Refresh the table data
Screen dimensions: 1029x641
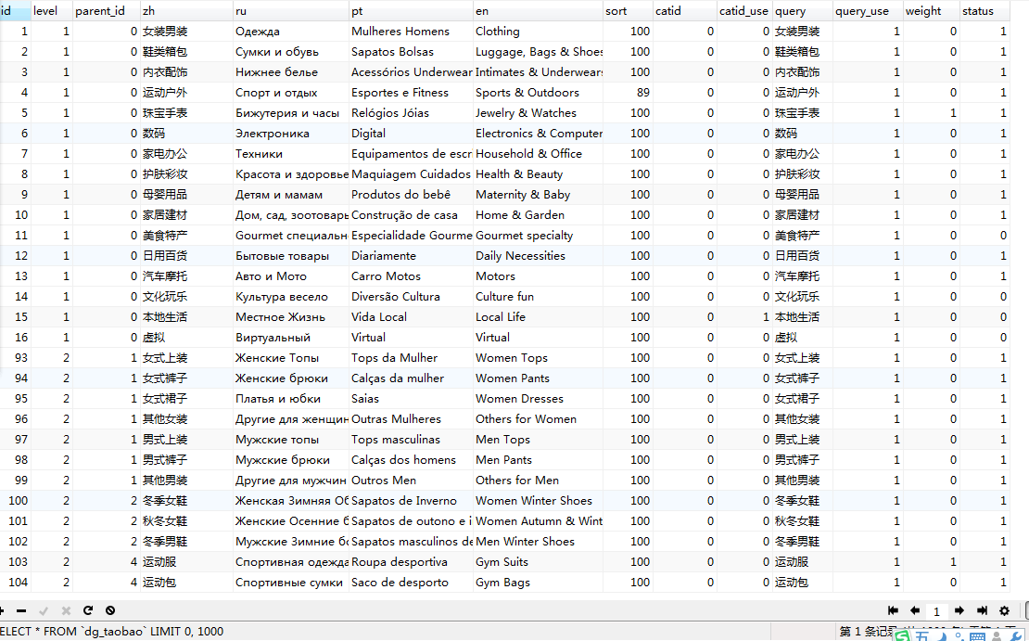88,610
